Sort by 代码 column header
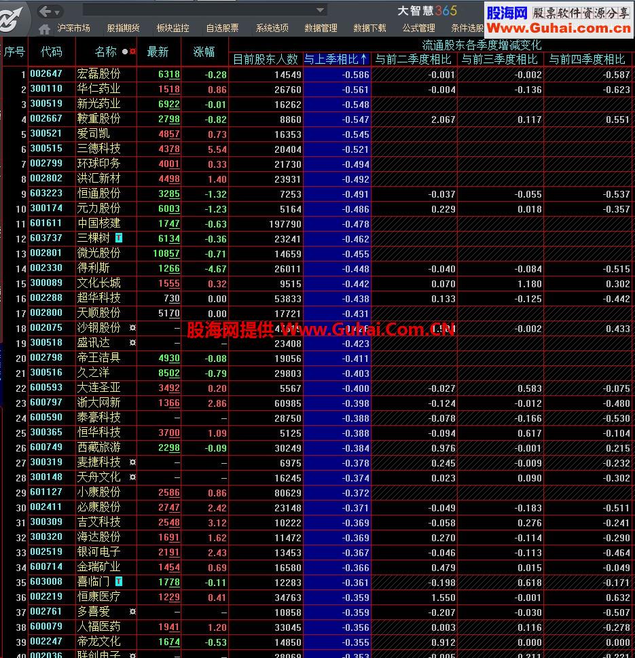Image resolution: width=635 pixels, height=658 pixels. click(x=51, y=52)
